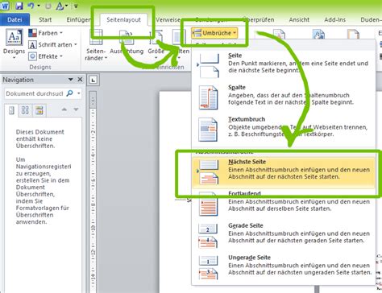Open the Designs gallery button
The width and height of the screenshot is (382, 293).
(x=14, y=44)
